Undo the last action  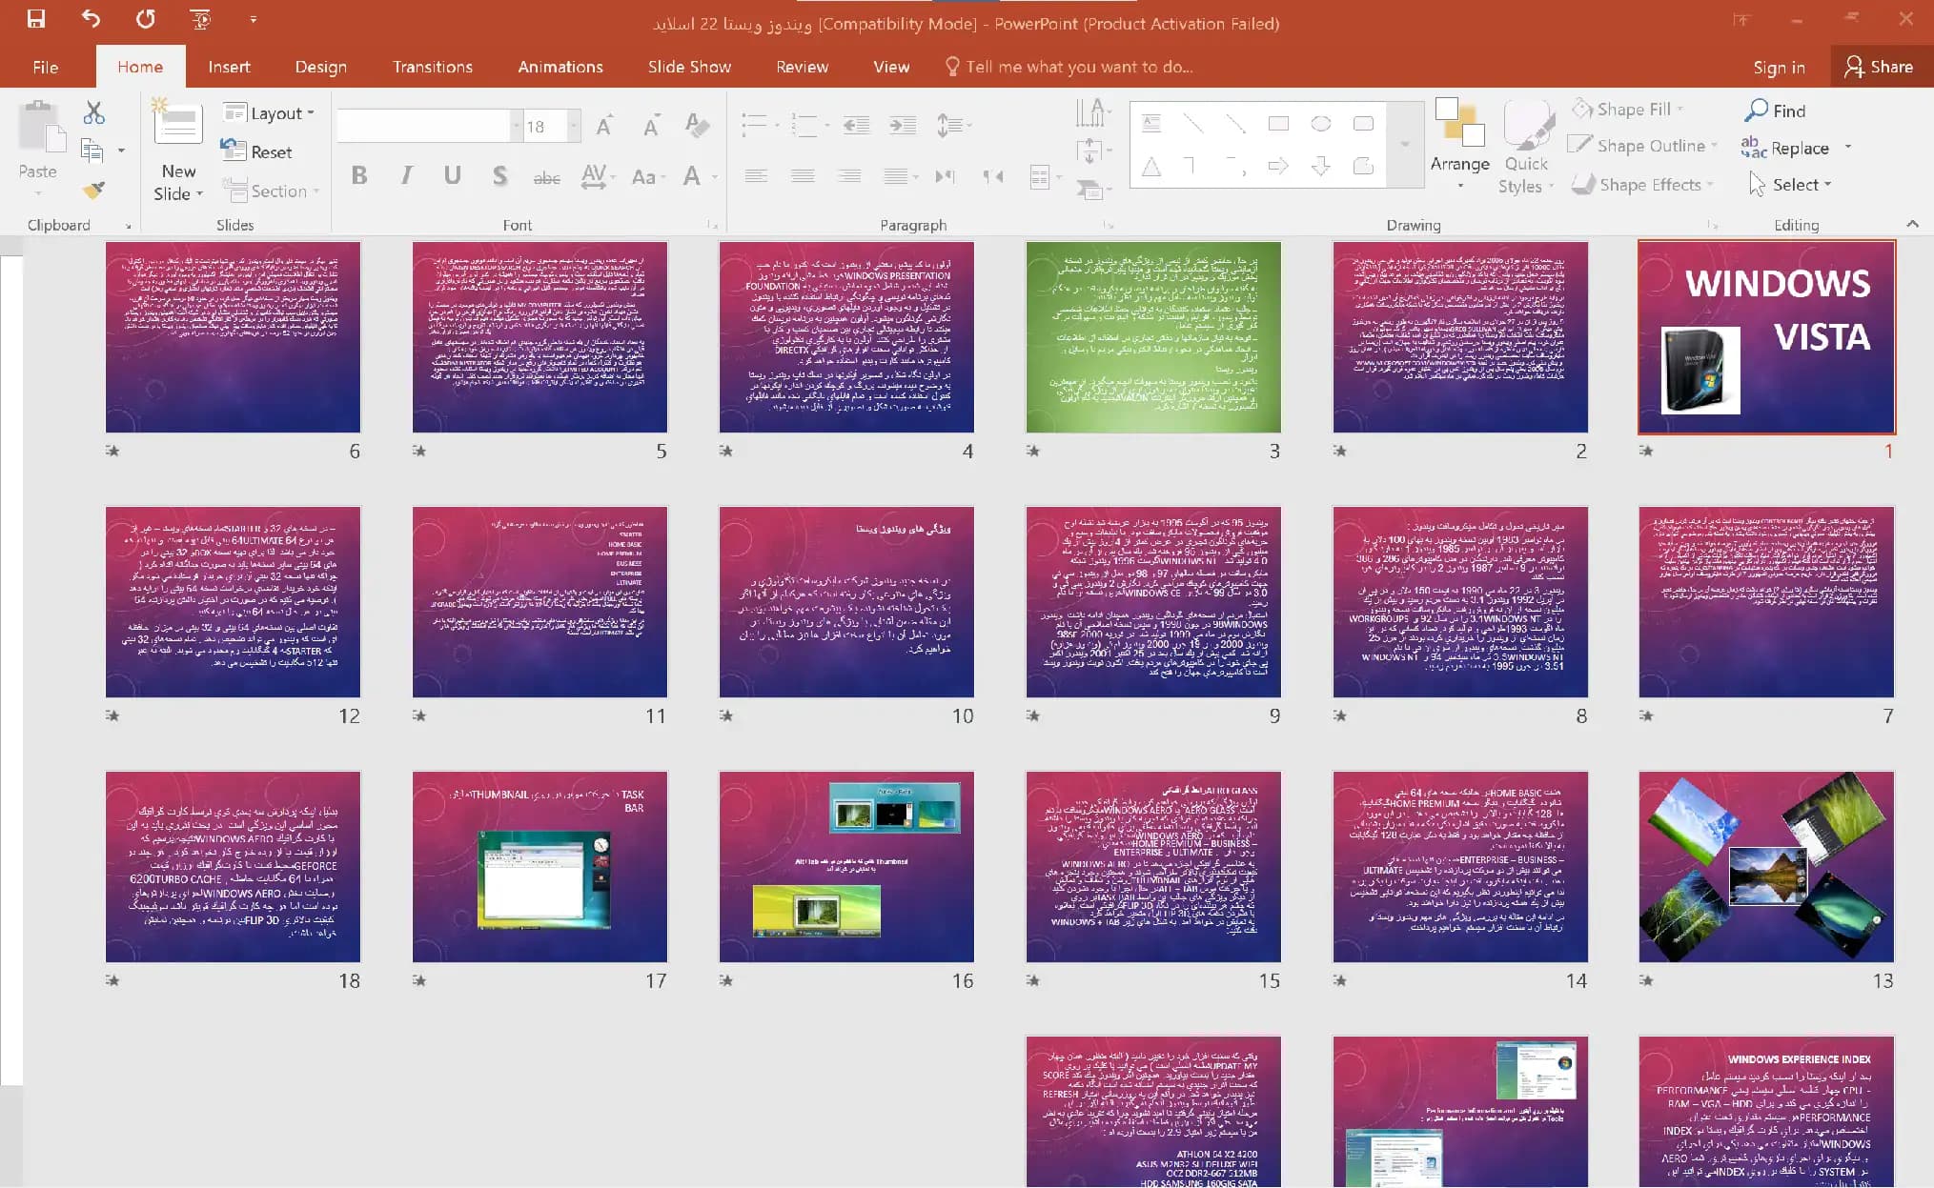point(91,19)
